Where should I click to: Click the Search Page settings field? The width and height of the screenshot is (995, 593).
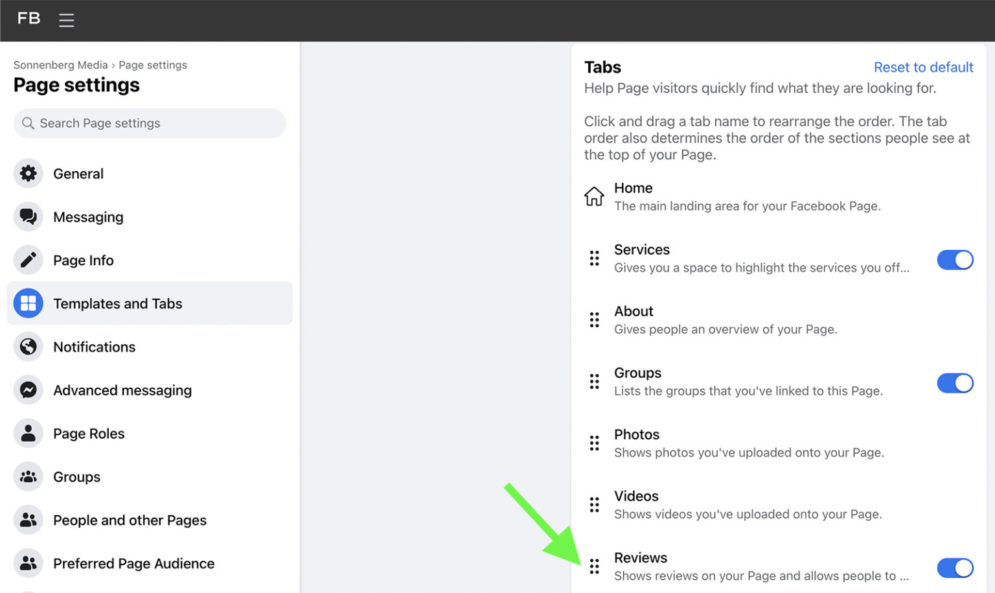pos(149,123)
